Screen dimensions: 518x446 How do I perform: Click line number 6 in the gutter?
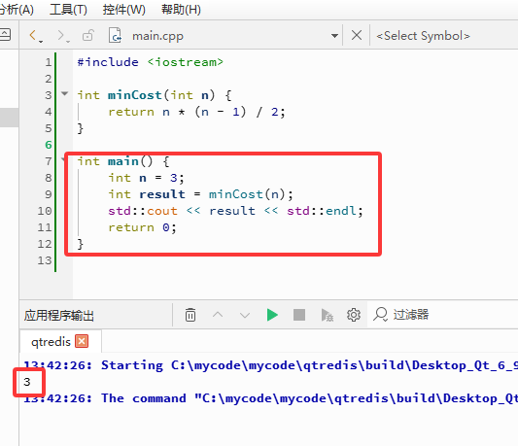[49, 145]
